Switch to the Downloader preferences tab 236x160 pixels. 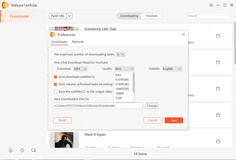(x=60, y=42)
